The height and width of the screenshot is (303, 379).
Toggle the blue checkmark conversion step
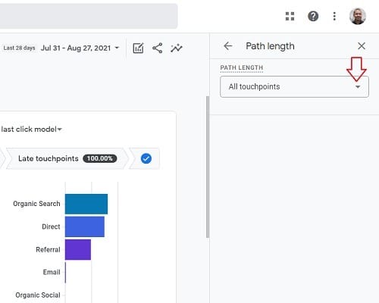coord(146,158)
